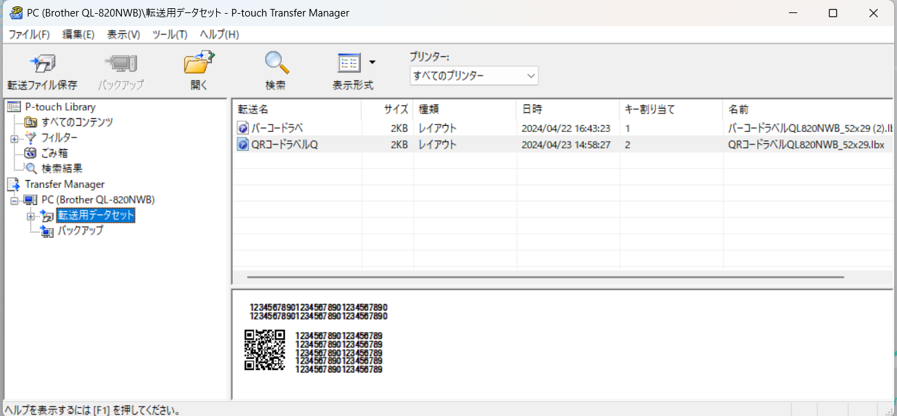Open the ヘルプ(H) menu
The height and width of the screenshot is (416, 897).
point(220,34)
